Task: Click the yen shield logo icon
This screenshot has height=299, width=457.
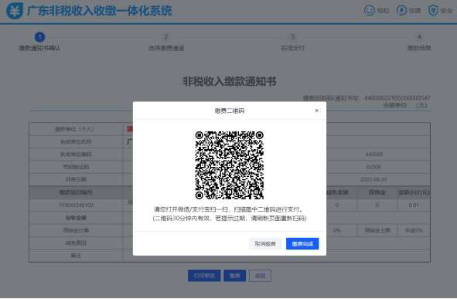Action: [x=14, y=11]
